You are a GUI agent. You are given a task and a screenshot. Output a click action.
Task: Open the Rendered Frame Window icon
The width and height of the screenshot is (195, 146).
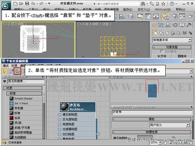pyautogui.click(x=182, y=17)
